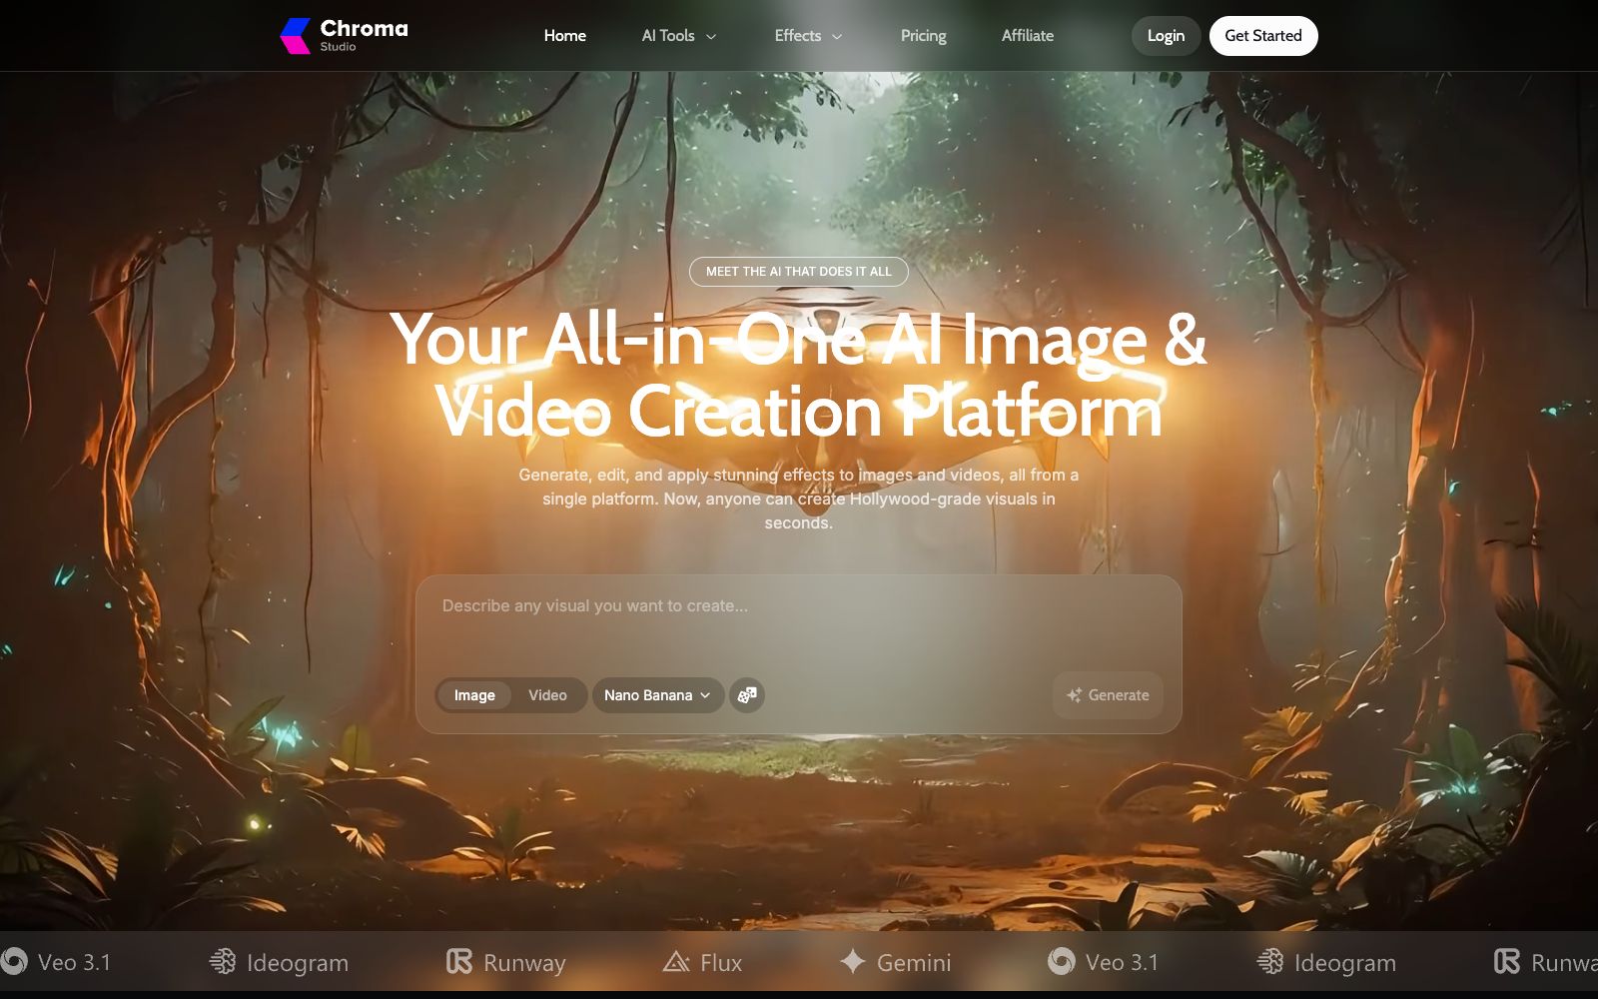This screenshot has width=1598, height=999.
Task: Go to the Home nav item
Action: 565,36
